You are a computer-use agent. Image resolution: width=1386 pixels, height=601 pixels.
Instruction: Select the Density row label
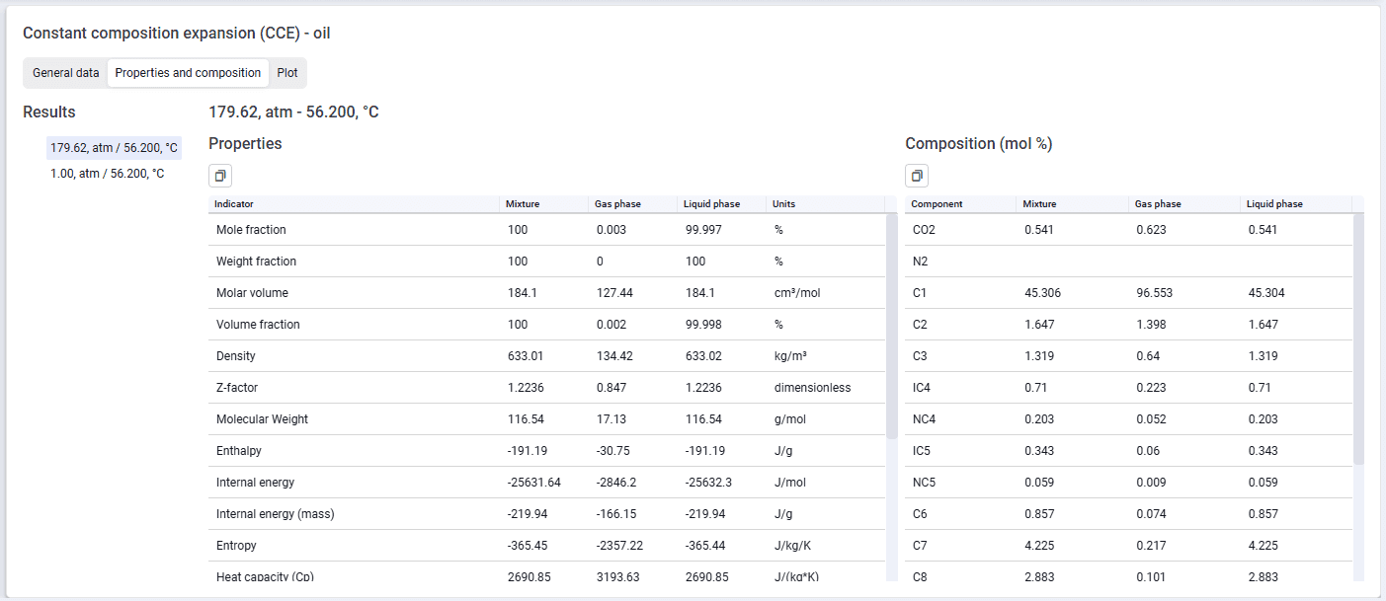click(235, 356)
